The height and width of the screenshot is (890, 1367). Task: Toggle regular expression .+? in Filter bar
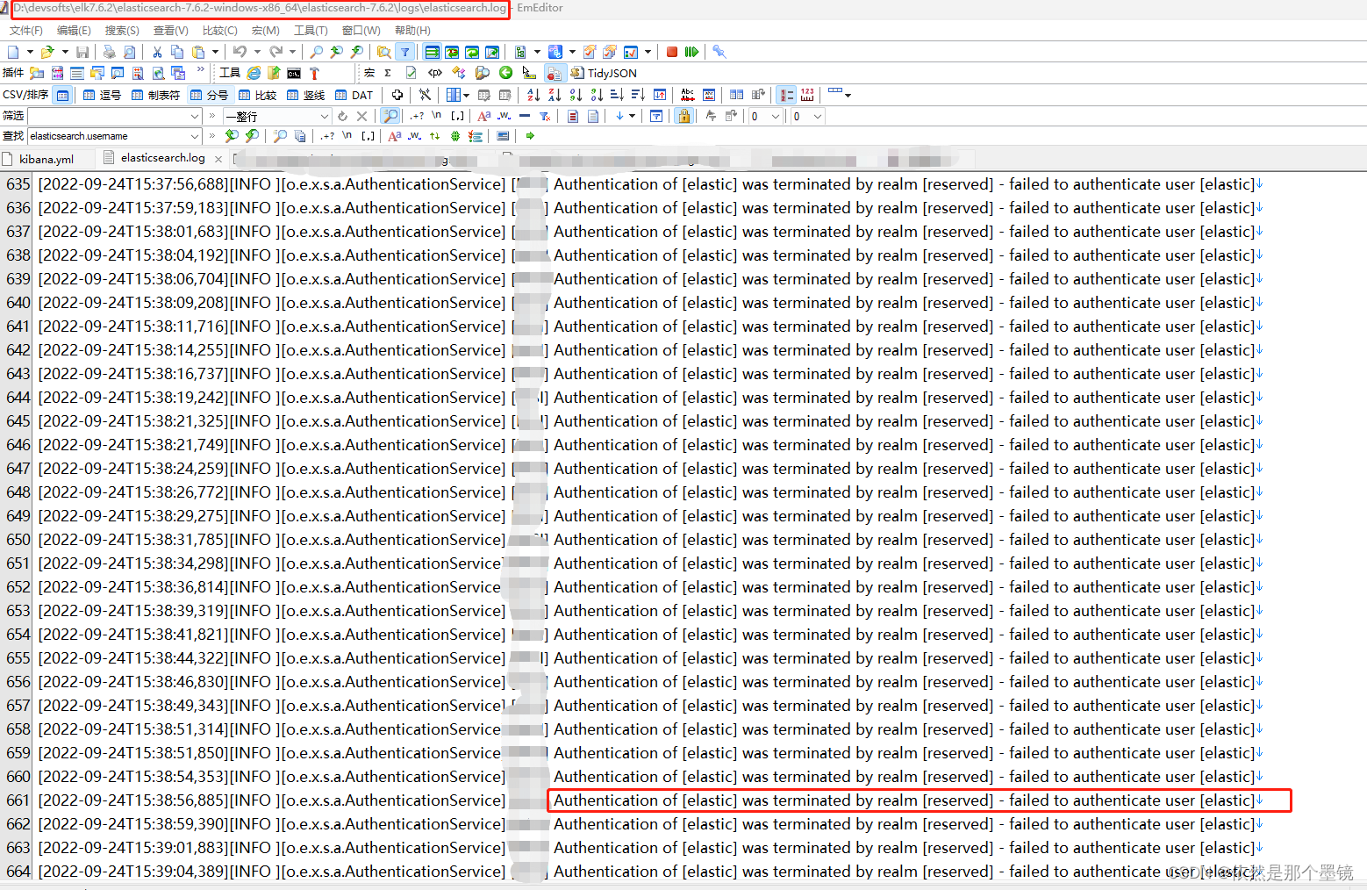click(417, 116)
